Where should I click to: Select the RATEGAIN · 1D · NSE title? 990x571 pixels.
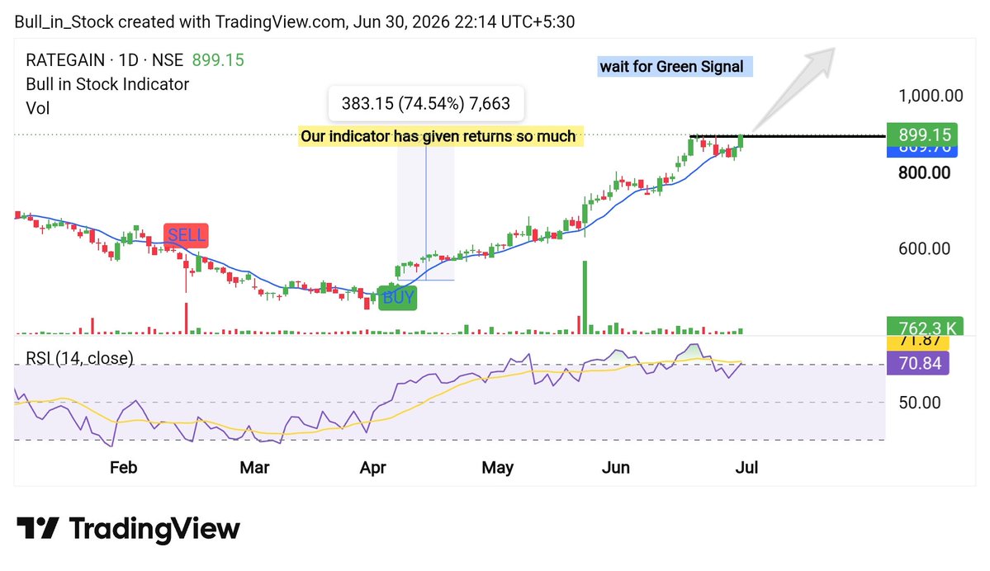(x=105, y=60)
